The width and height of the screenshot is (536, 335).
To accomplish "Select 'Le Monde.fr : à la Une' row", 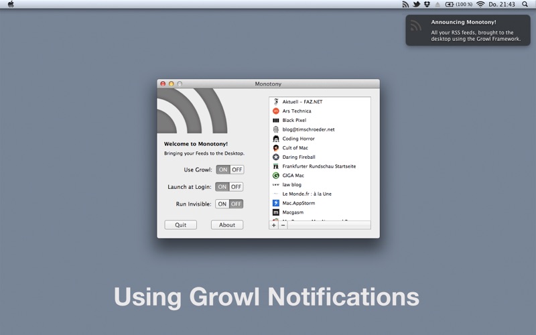I will [x=320, y=194].
